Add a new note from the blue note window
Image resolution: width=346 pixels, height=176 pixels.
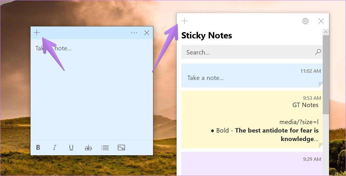(37, 33)
